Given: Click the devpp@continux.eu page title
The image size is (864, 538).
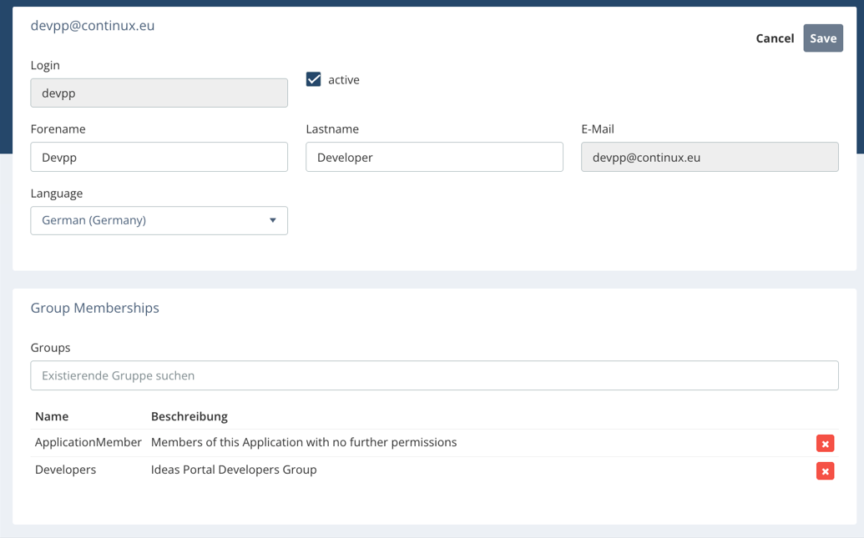Looking at the screenshot, I should [x=93, y=25].
